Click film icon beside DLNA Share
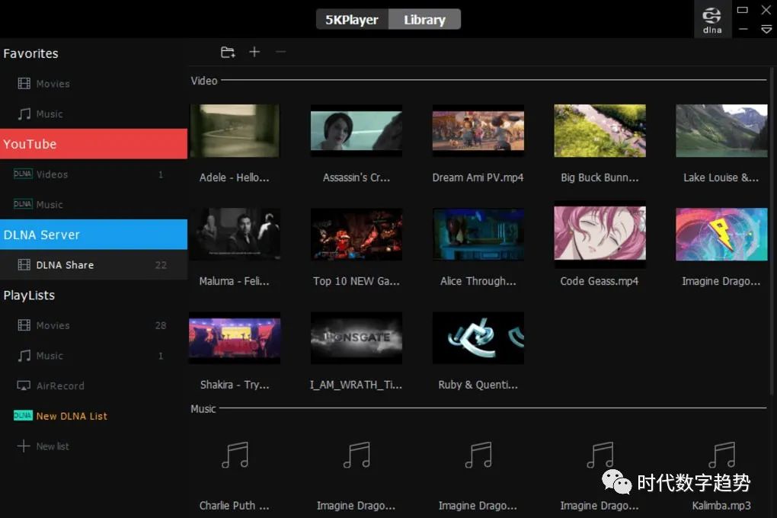 (x=24, y=264)
